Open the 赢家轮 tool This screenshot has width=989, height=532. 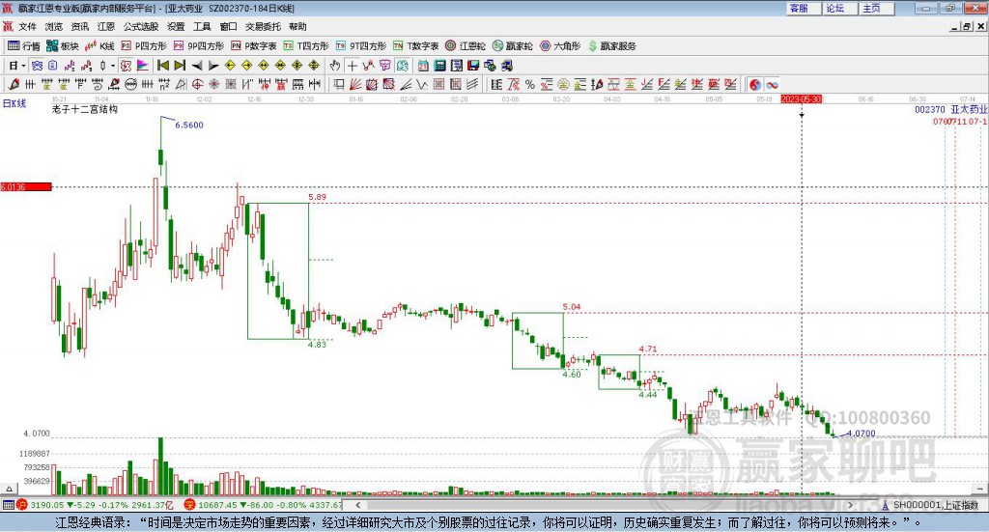512,46
